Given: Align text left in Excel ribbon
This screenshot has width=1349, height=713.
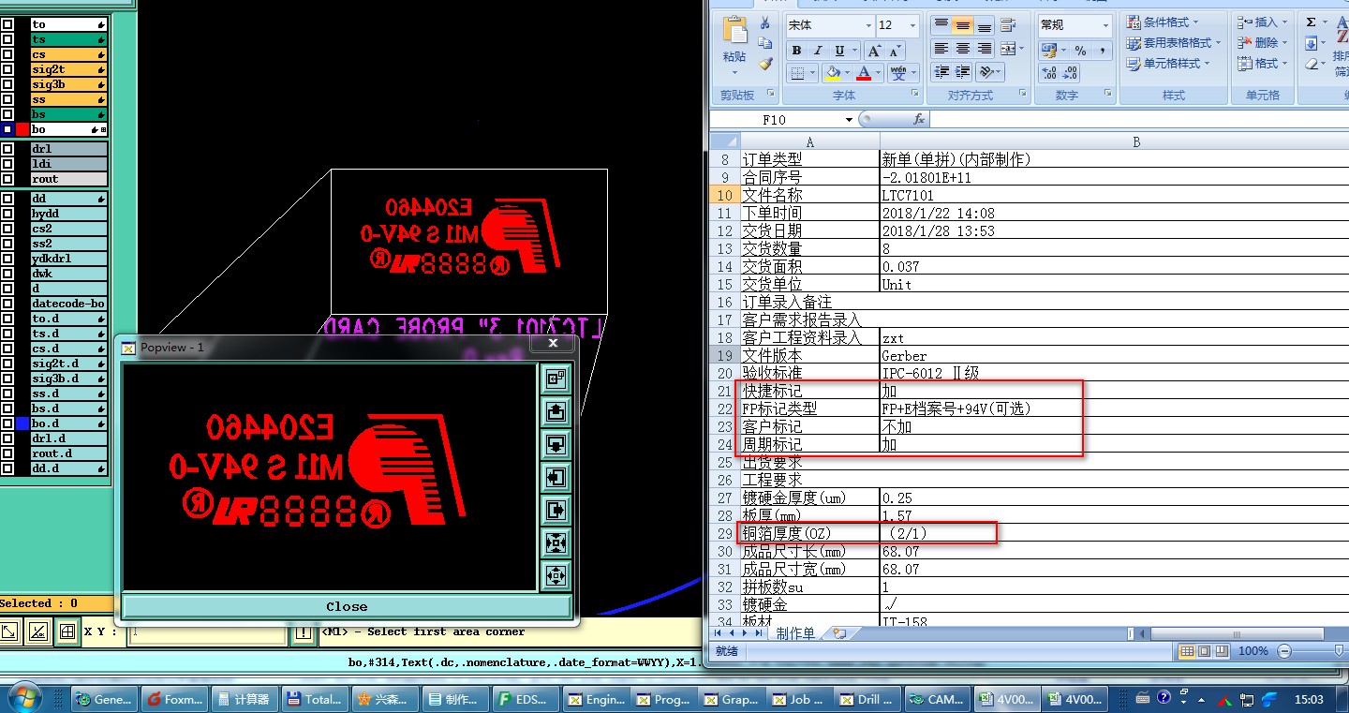Looking at the screenshot, I should pyautogui.click(x=941, y=49).
